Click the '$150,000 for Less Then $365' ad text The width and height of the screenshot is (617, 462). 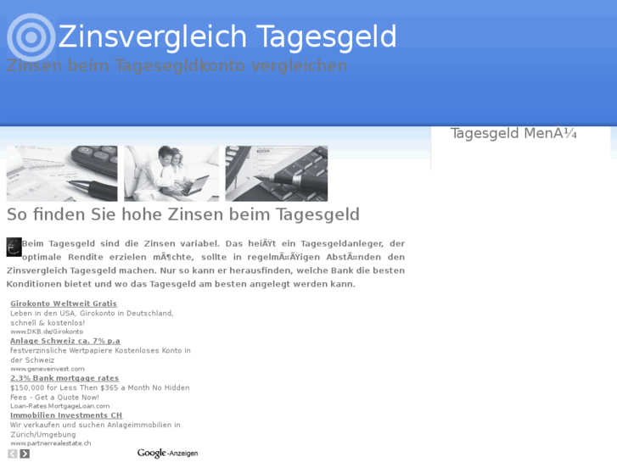tap(100, 392)
